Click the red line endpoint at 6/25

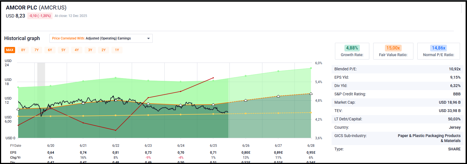point(213,78)
